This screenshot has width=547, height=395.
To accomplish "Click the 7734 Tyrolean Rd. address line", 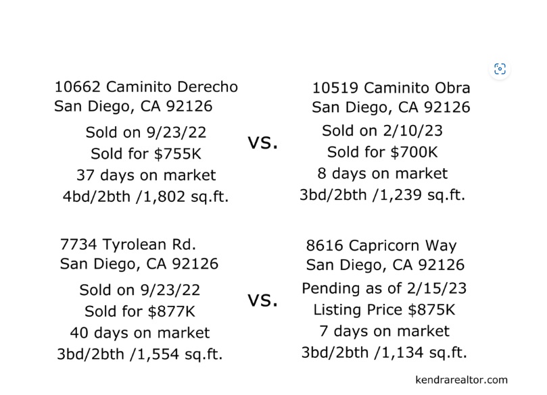I will click(x=128, y=244).
